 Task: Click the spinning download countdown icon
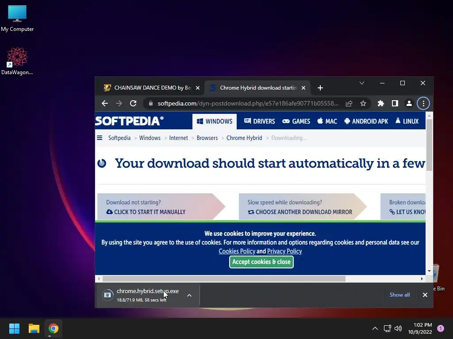pos(102,163)
